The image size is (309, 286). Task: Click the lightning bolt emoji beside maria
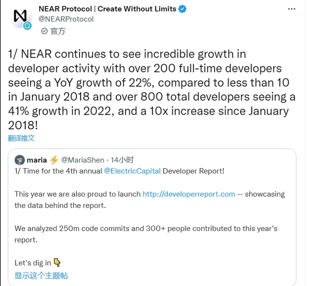pos(54,160)
